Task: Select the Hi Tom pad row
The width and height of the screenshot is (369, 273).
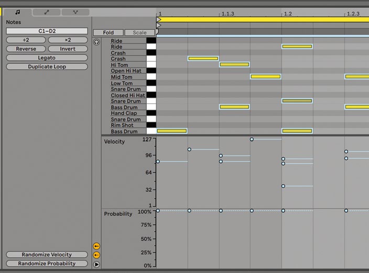Action: click(x=128, y=65)
